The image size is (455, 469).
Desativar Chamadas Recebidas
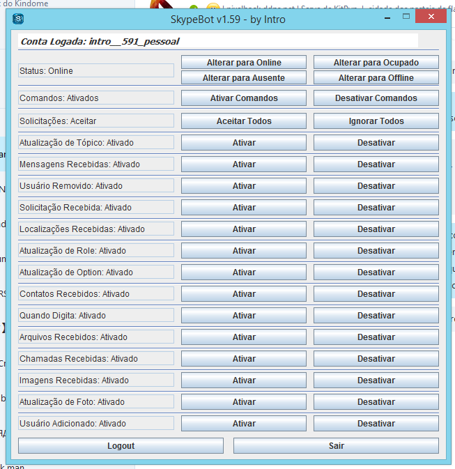[376, 358]
